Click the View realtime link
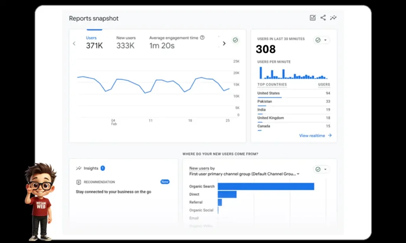Screen dimensions: 406x243 click(x=312, y=135)
